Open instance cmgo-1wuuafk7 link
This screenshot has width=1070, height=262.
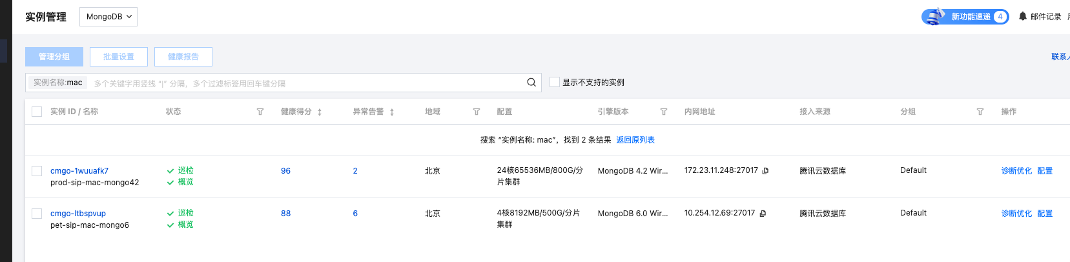(79, 171)
